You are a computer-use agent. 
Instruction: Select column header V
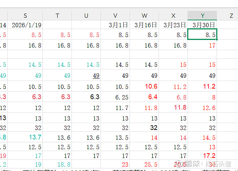pyautogui.click(x=115, y=16)
